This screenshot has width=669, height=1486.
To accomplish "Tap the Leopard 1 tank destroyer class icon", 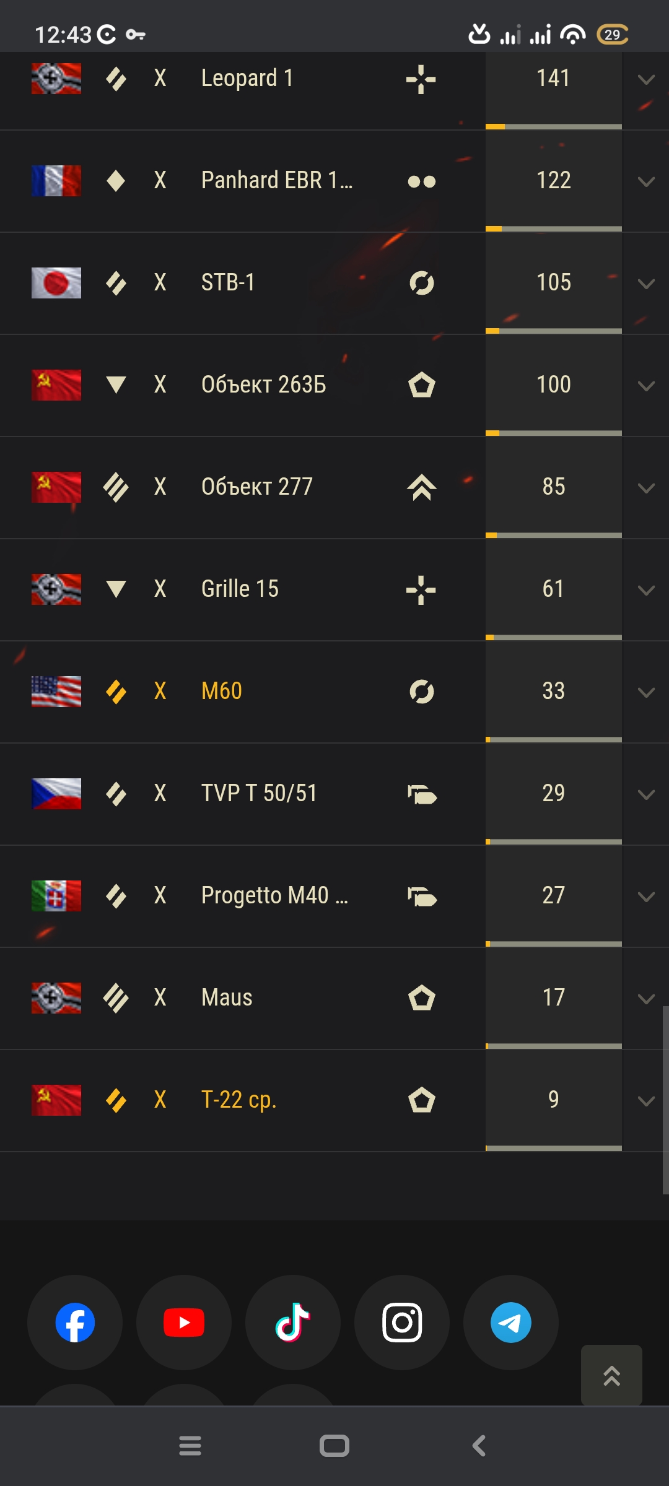I will pos(421,79).
